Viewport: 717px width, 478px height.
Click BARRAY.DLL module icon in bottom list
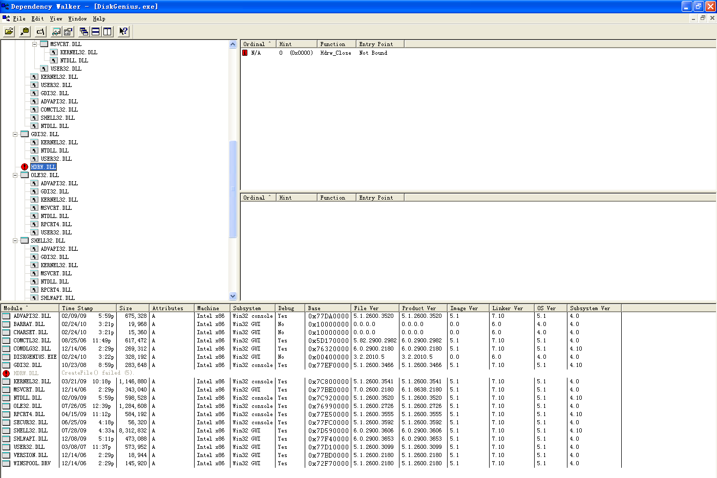6,324
